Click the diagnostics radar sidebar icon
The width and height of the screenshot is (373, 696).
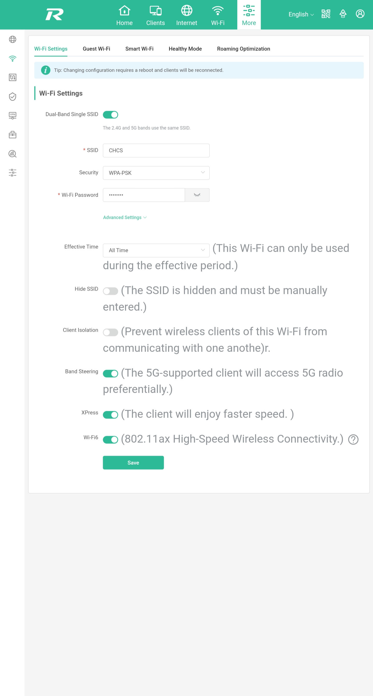tap(12, 154)
